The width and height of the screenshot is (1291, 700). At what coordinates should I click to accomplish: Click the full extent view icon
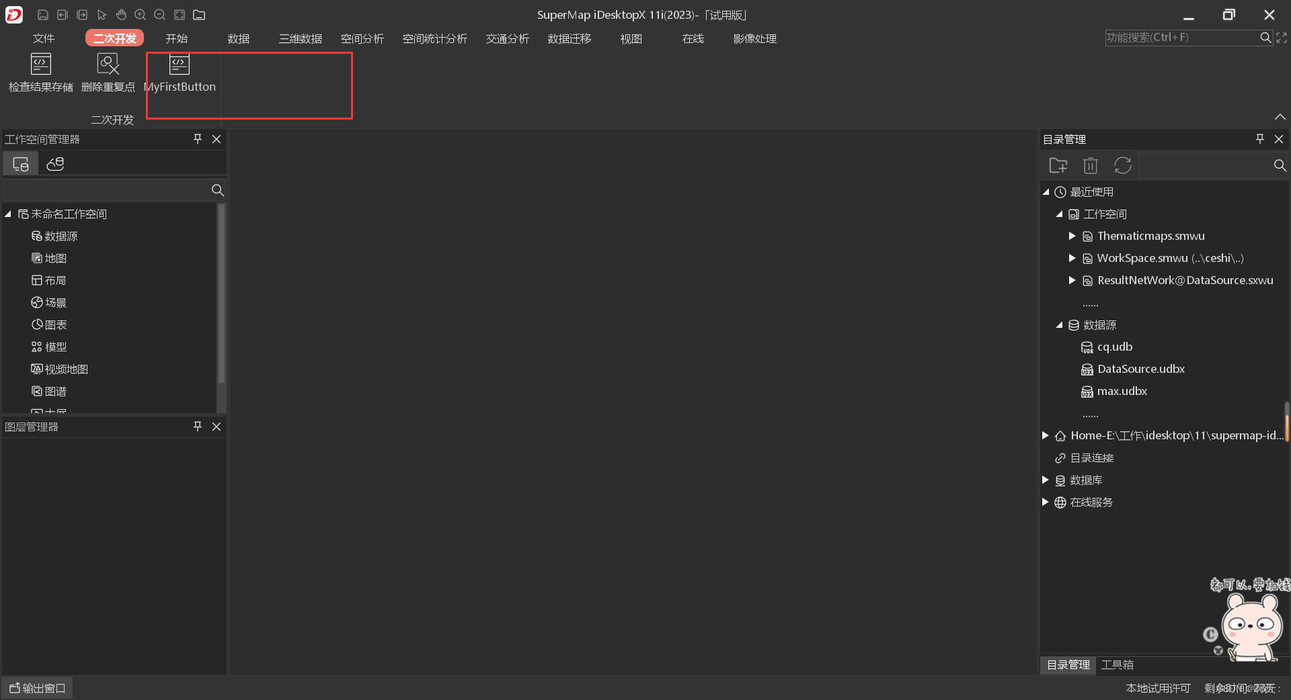click(180, 15)
